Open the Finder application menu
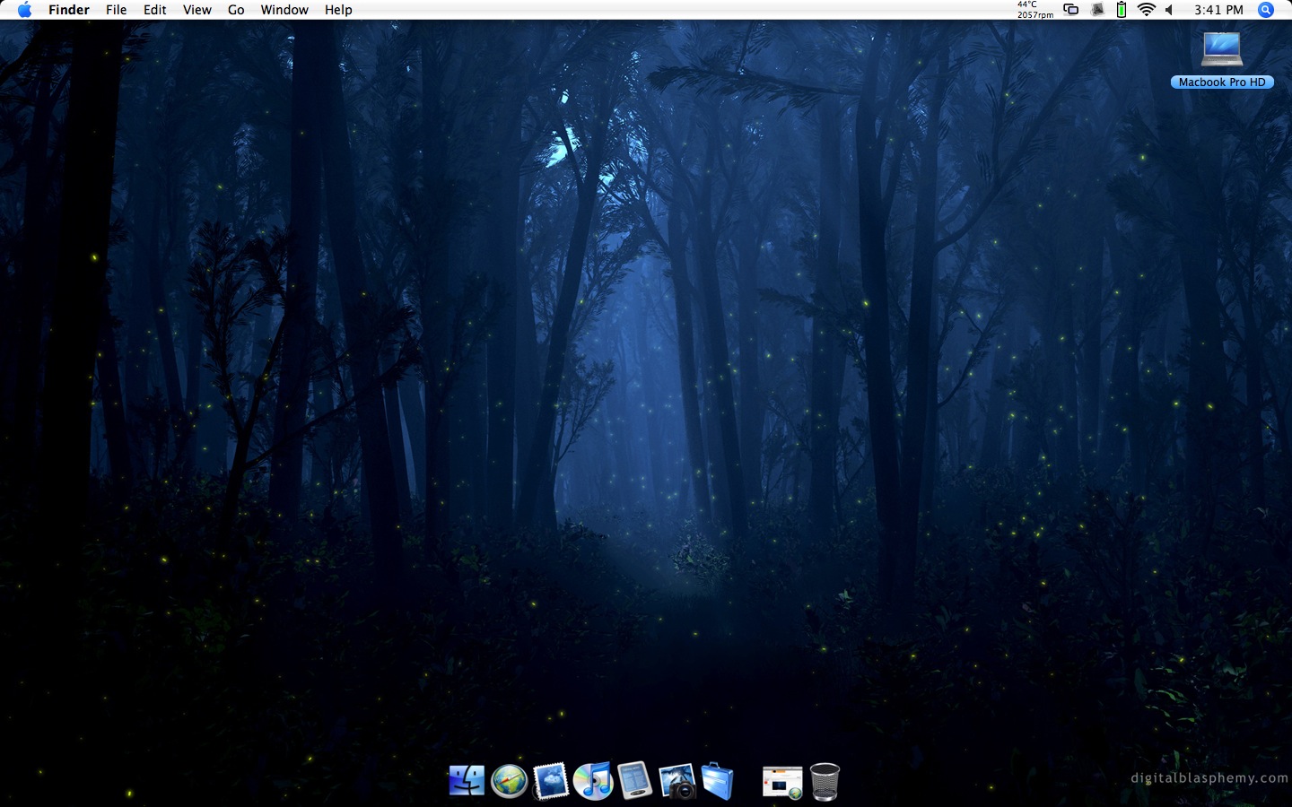Viewport: 1292px width, 807px height. click(x=69, y=10)
